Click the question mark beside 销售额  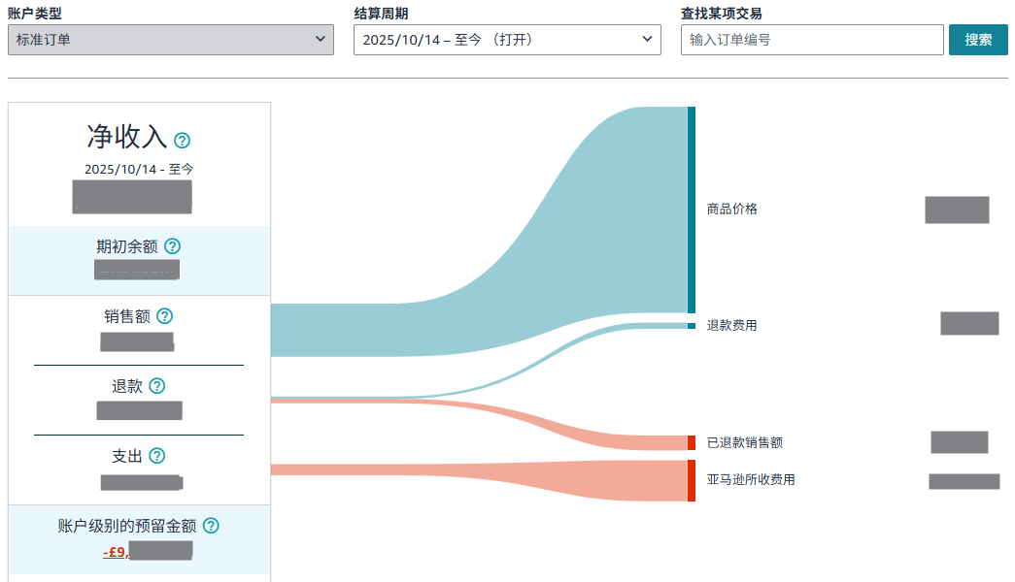pyautogui.click(x=164, y=316)
